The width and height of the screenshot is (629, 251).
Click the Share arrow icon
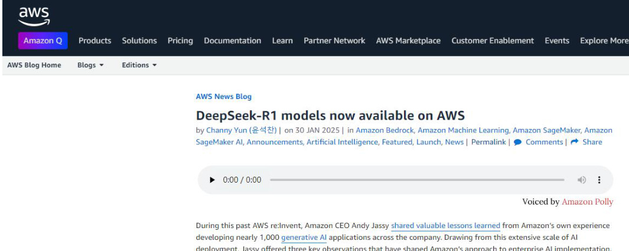575,142
